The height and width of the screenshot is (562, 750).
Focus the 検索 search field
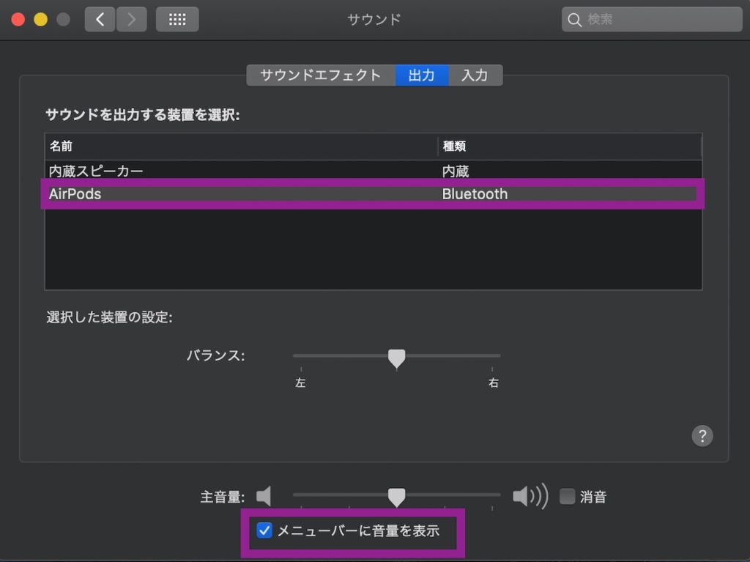[x=652, y=20]
